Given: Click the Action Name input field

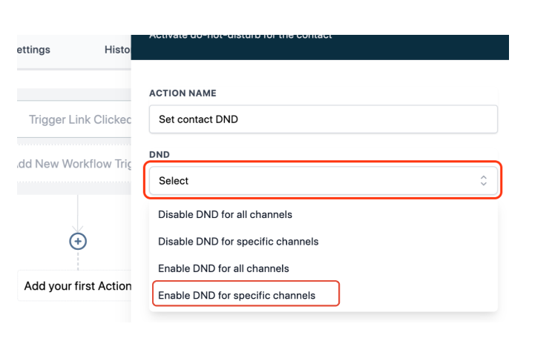Looking at the screenshot, I should (x=323, y=119).
